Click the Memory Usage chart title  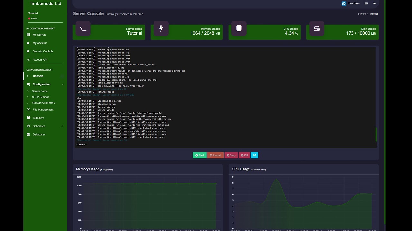[x=94, y=169]
